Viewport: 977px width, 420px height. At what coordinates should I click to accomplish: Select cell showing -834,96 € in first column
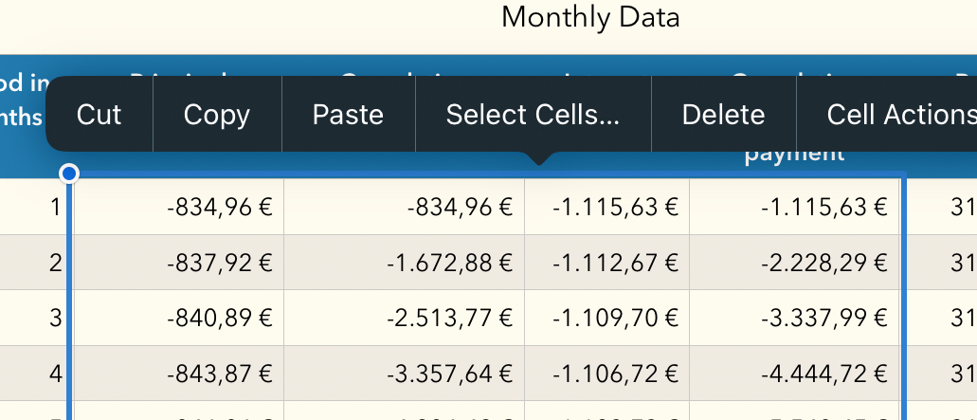(x=177, y=207)
